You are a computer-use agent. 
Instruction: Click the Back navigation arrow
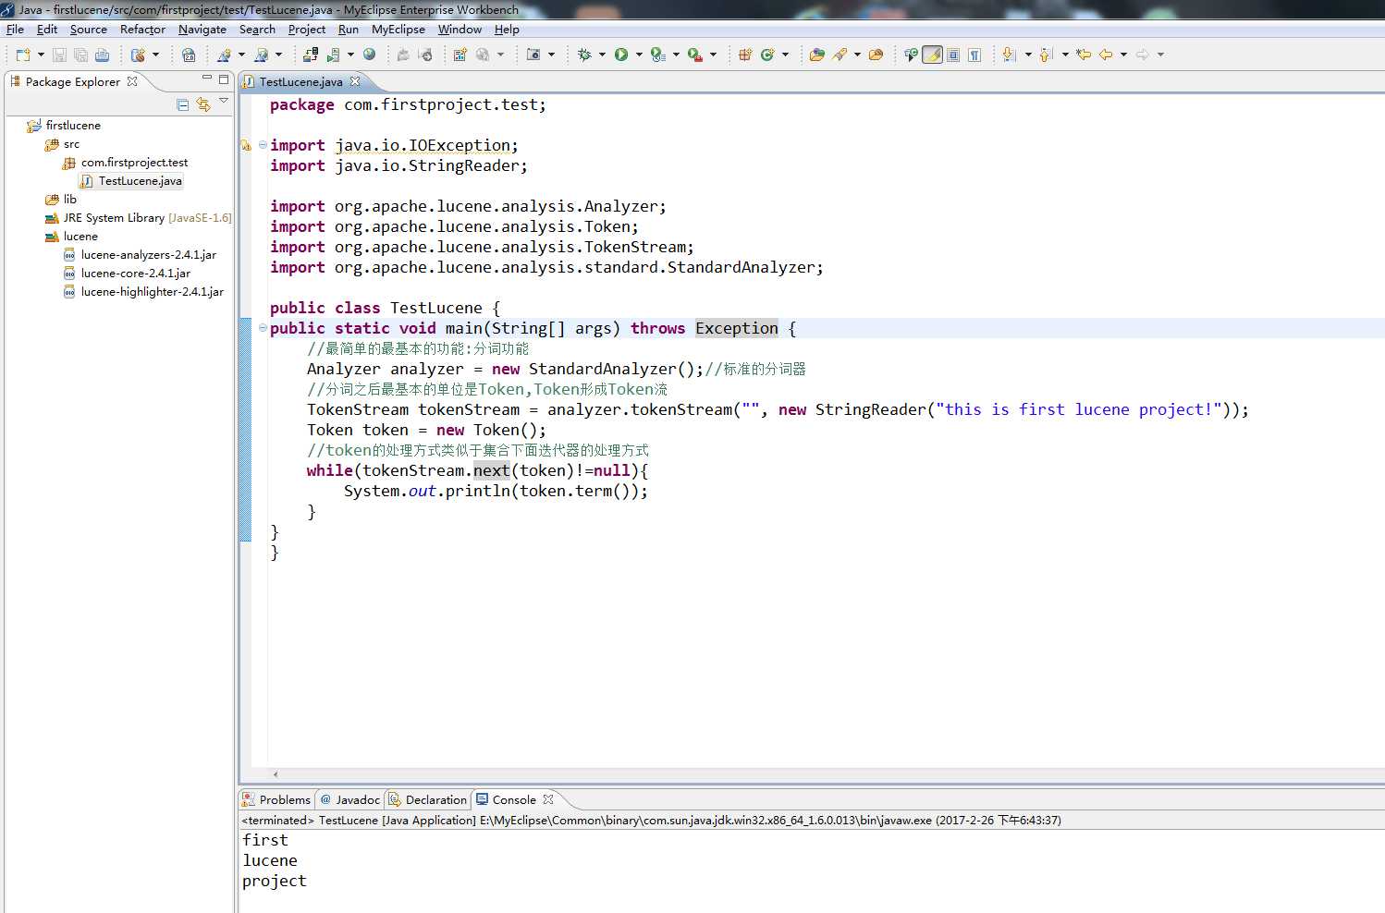coord(1106,55)
